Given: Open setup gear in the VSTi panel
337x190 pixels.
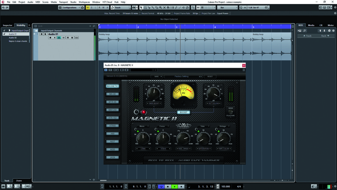Looking at the screenshot, I should (x=333, y=31).
